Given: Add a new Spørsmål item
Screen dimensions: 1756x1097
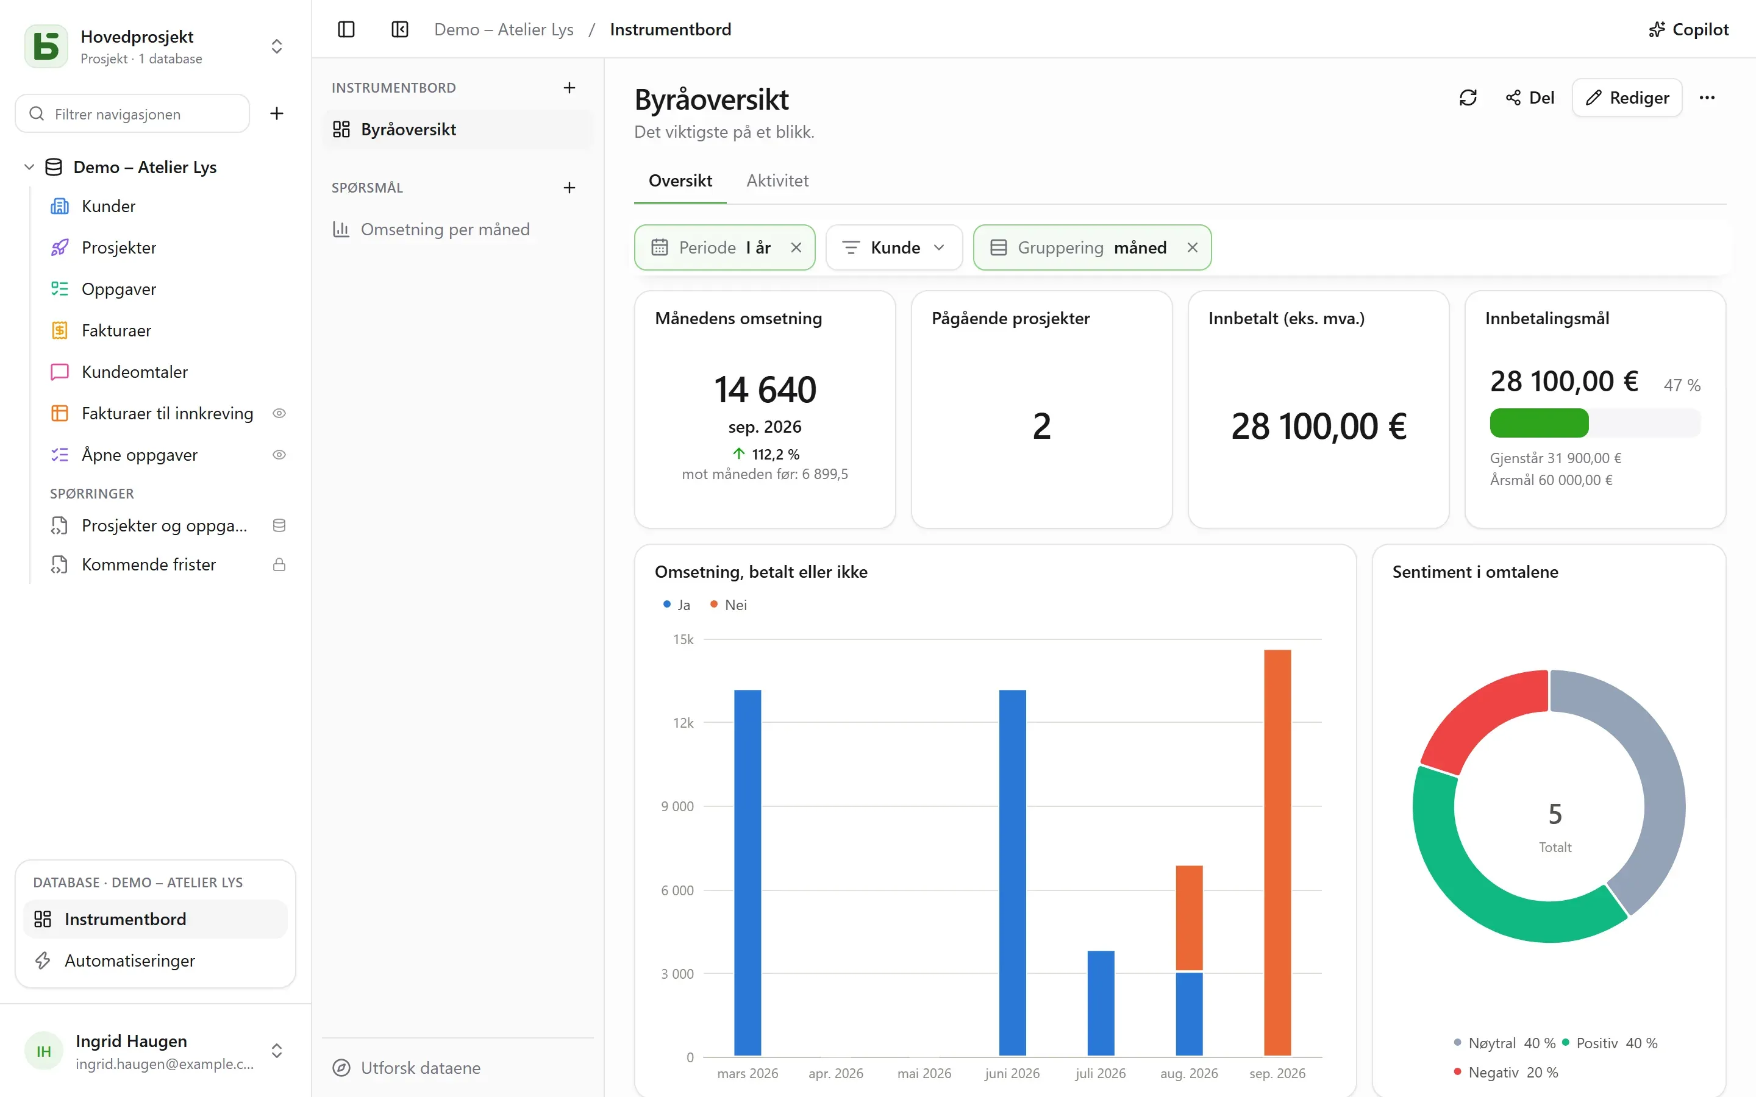Looking at the screenshot, I should (569, 188).
